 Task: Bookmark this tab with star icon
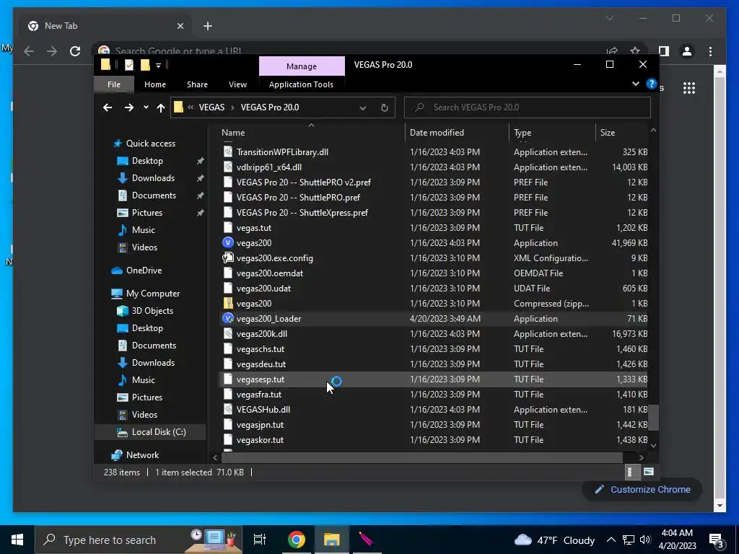pyautogui.click(x=635, y=51)
